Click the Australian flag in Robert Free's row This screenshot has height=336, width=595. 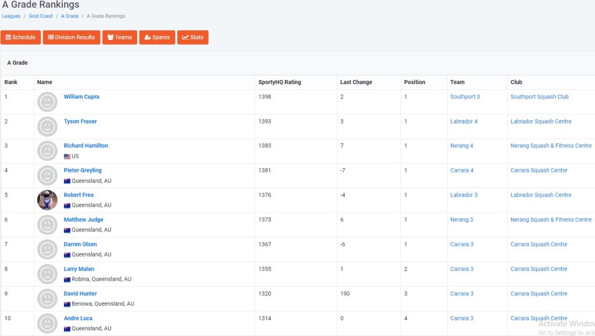pos(67,205)
